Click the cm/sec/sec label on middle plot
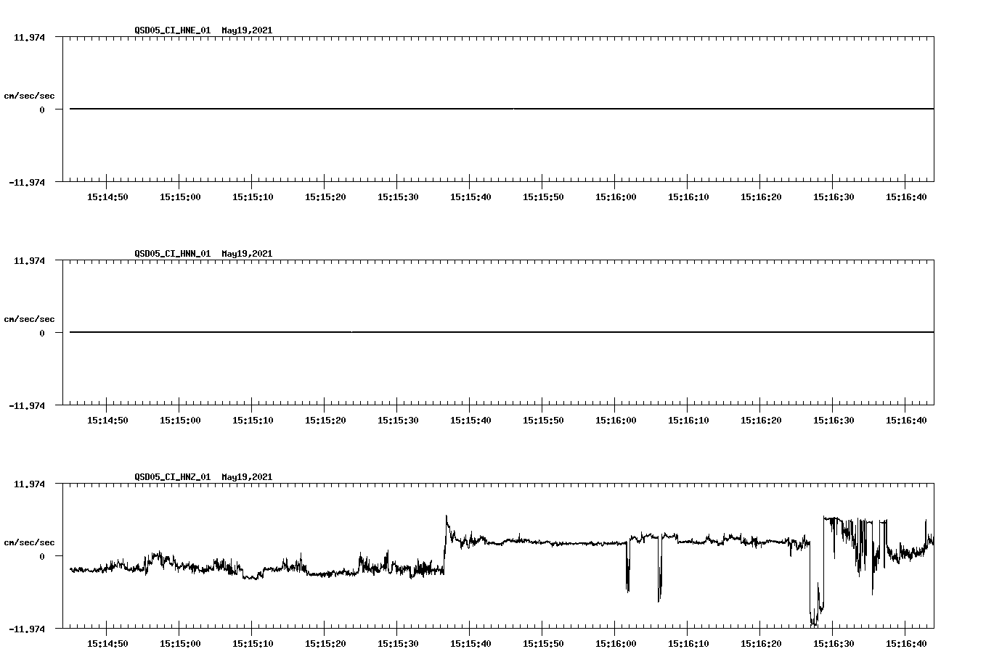The height and width of the screenshot is (670, 986). point(29,318)
